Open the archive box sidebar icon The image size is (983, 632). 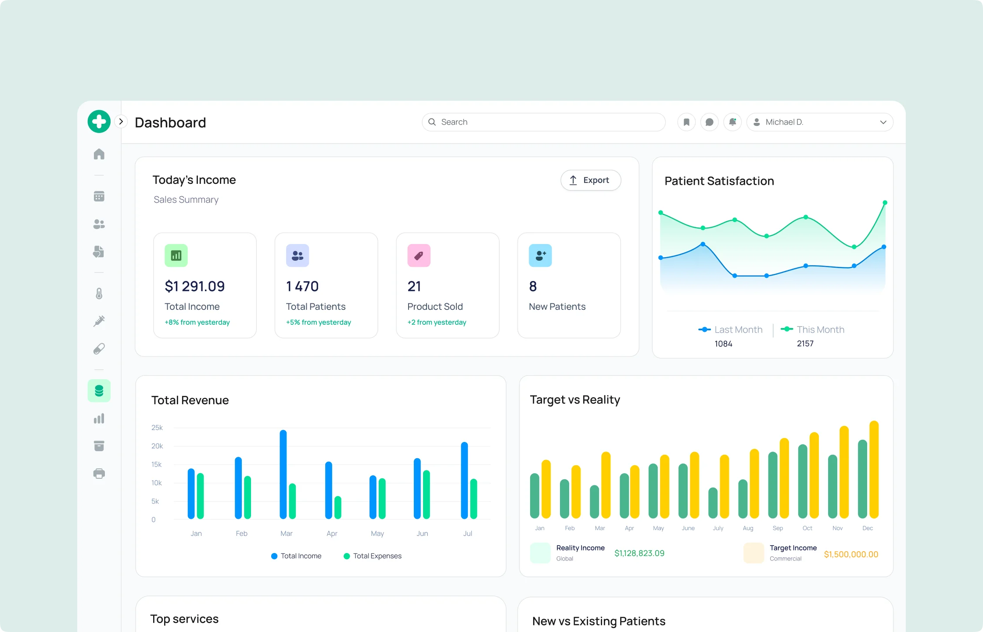click(99, 446)
